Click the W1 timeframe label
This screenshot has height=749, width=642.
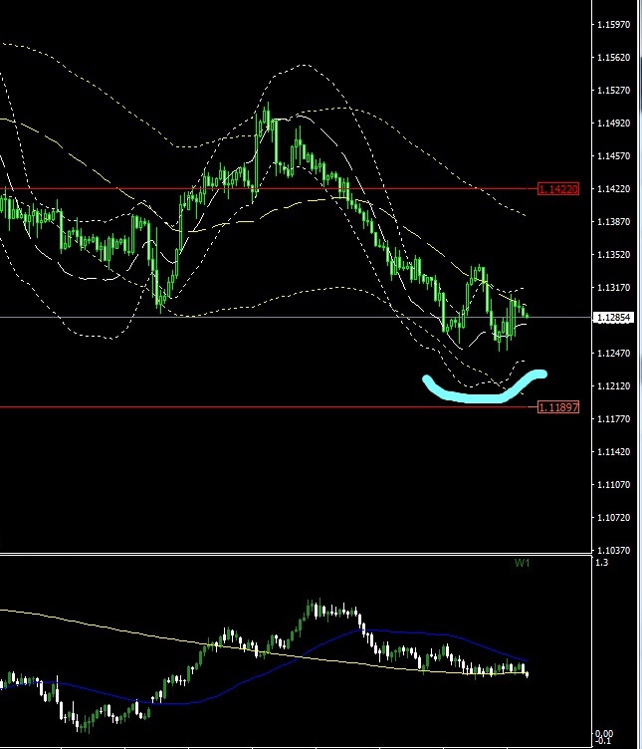[522, 564]
